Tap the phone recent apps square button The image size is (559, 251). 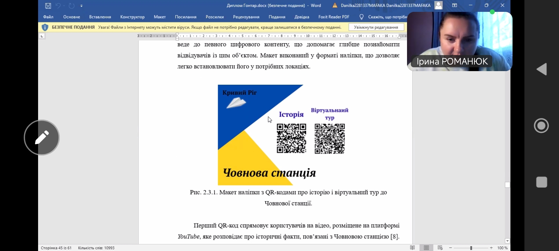click(542, 182)
